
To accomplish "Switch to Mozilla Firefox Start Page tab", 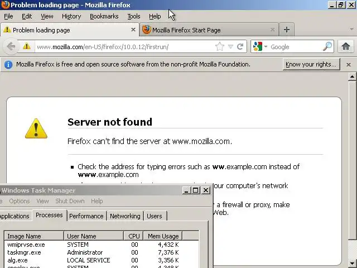I will 209,30.
